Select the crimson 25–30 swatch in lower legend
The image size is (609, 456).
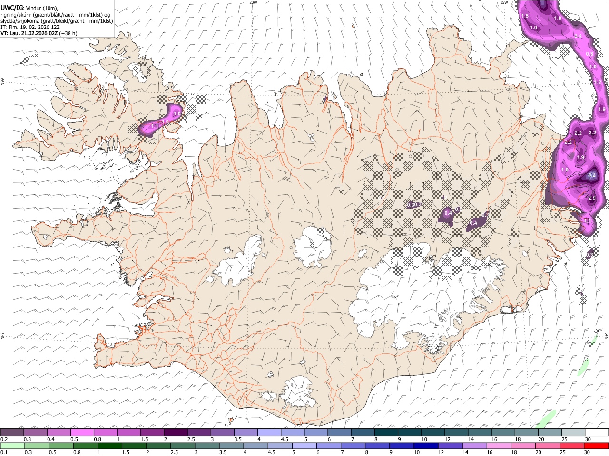coord(571,446)
